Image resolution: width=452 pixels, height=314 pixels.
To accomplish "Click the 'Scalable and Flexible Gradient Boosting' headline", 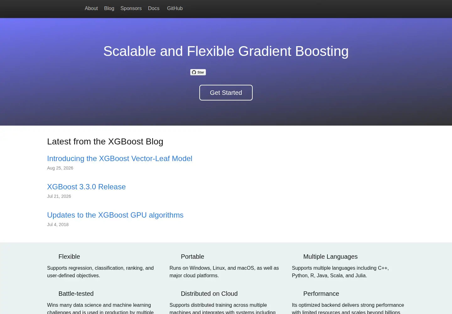I will (x=226, y=51).
